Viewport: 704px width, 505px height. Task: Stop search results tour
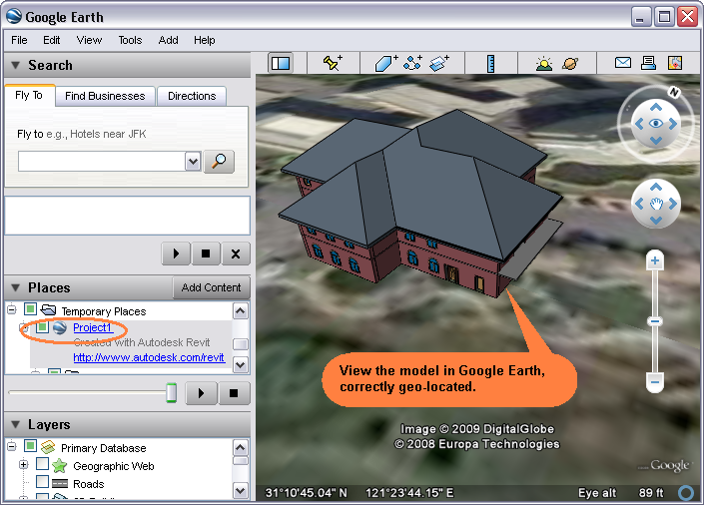[206, 253]
